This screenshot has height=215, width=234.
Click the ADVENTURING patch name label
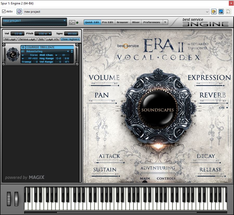(158, 168)
